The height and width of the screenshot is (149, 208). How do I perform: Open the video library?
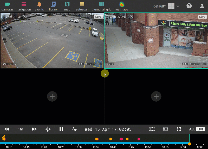point(53,6)
